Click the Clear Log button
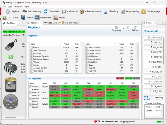This screenshot has height=125, width=167. [x=158, y=97]
